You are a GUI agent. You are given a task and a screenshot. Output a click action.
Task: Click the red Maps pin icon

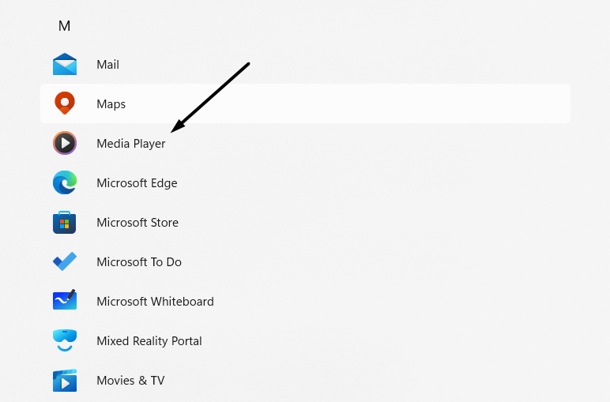pos(65,103)
